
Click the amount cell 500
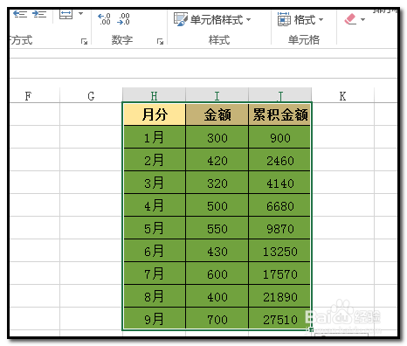(x=217, y=205)
